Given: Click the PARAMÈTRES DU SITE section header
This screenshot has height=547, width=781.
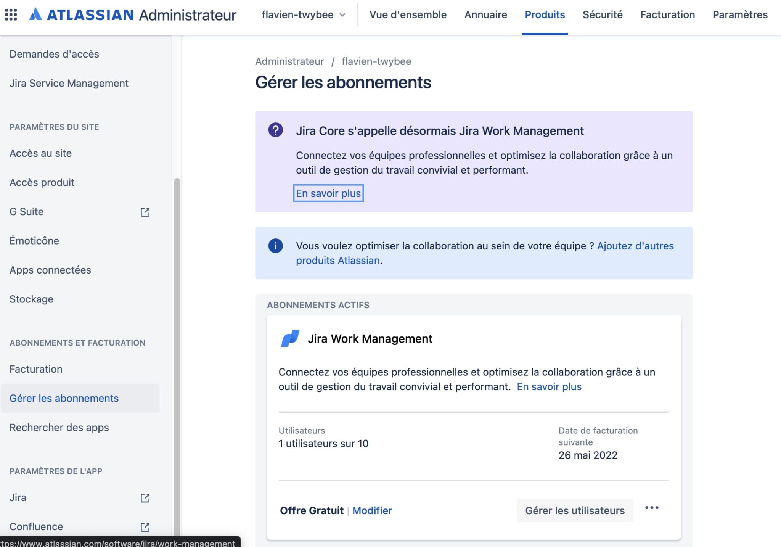Looking at the screenshot, I should tap(54, 127).
